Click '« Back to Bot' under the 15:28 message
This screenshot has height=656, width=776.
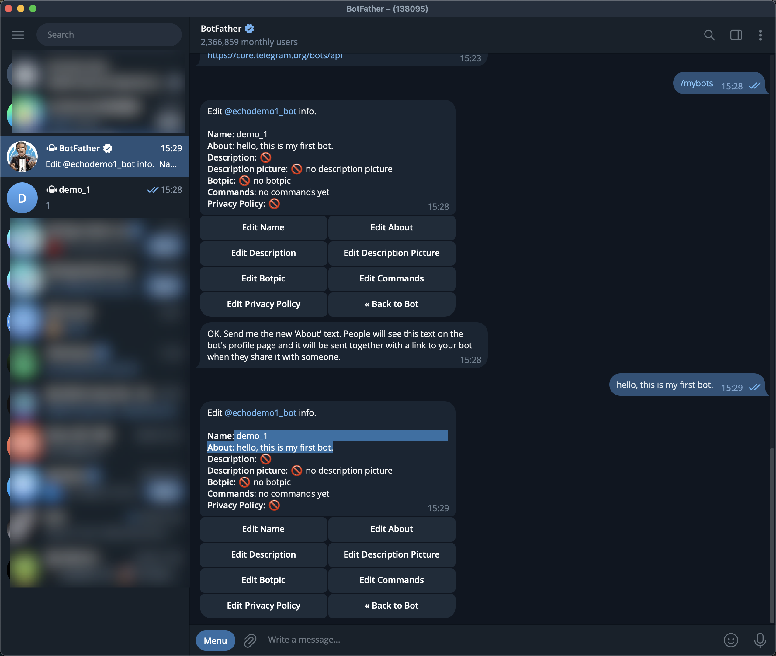coord(392,304)
